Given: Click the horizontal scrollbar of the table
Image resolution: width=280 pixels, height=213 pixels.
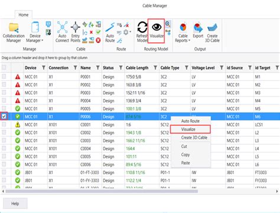Looking at the screenshot, I should tap(102, 191).
